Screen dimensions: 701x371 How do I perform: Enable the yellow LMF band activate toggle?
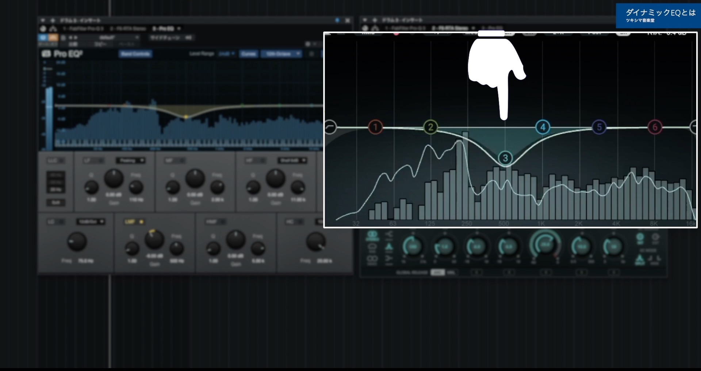pyautogui.click(x=142, y=222)
